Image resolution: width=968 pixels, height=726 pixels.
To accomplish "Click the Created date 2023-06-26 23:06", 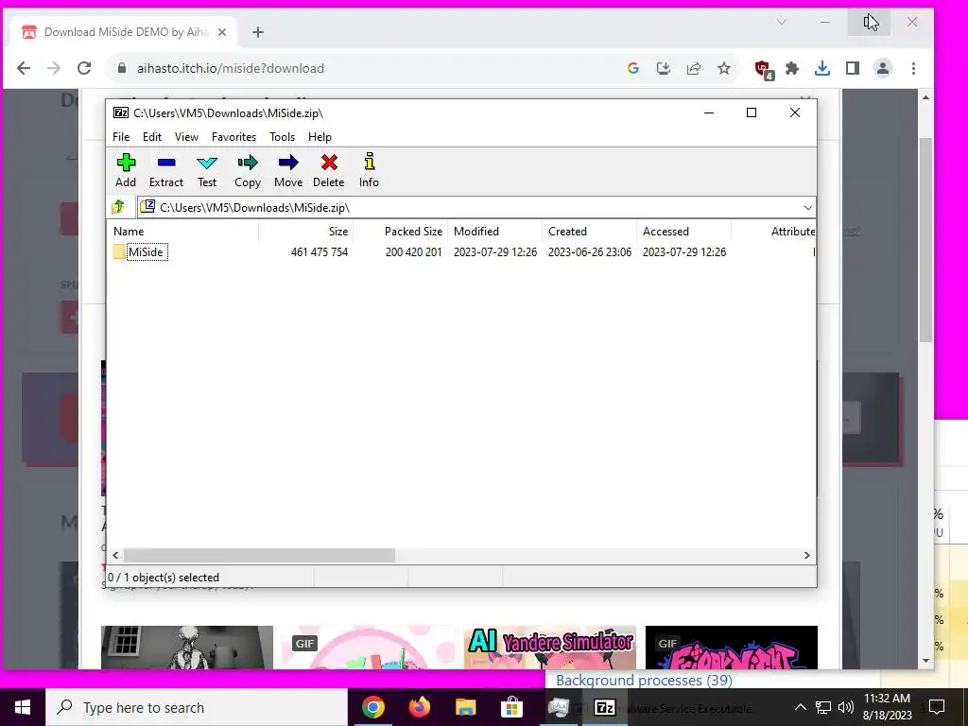I will [x=590, y=251].
